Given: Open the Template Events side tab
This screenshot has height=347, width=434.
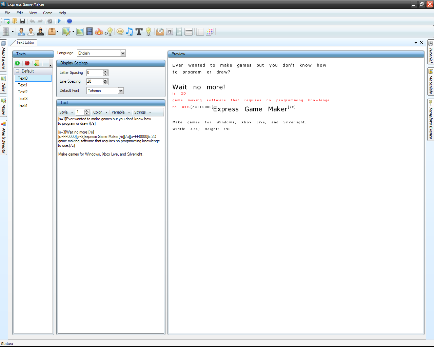Looking at the screenshot, I should pyautogui.click(x=431, y=120).
